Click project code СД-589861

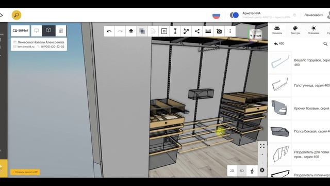pos(20,30)
